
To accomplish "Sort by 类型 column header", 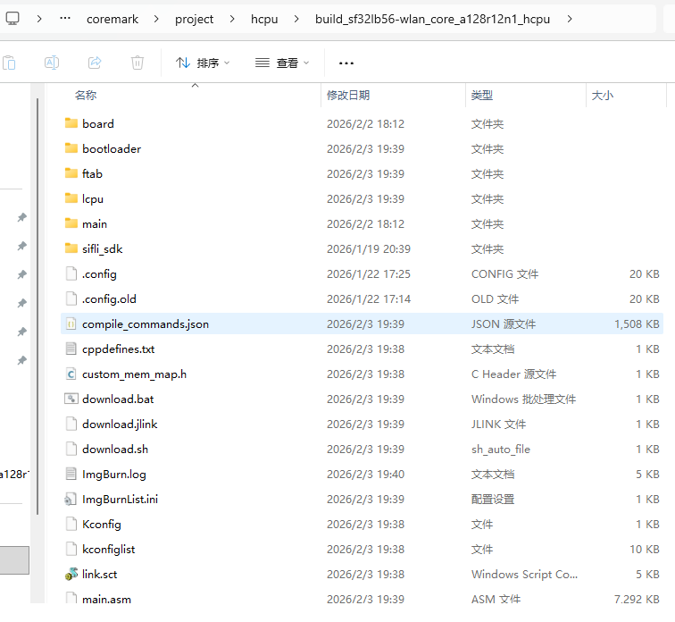I will click(482, 95).
